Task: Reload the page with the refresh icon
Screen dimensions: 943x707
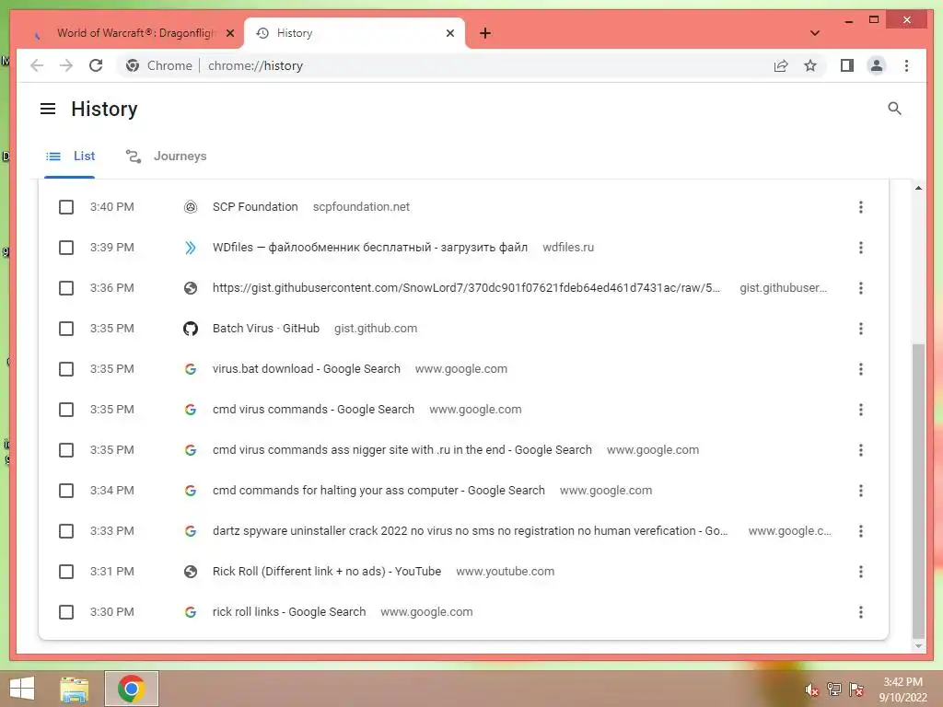Action: (96, 65)
